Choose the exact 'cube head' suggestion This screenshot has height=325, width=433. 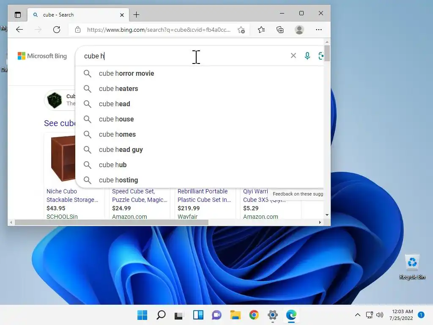pos(200,104)
